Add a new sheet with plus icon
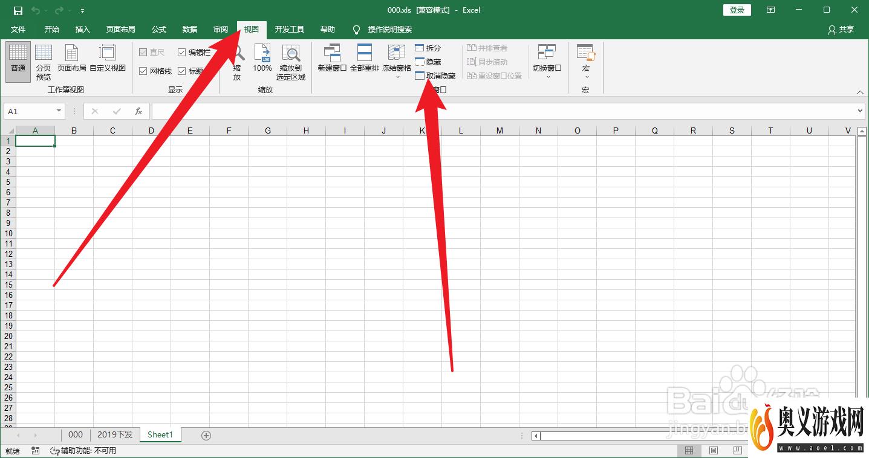Screen dimensions: 869x458 (206, 435)
